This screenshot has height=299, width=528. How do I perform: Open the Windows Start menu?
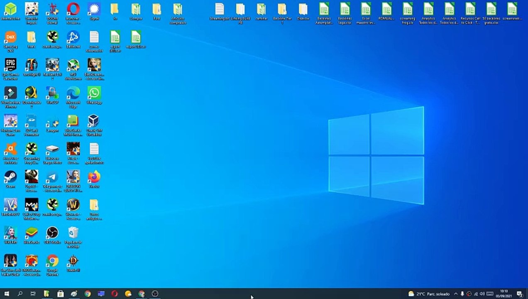point(7,294)
